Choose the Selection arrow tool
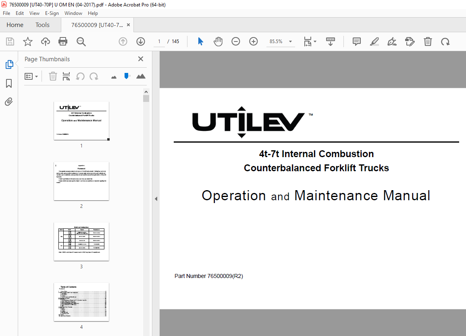The width and height of the screenshot is (466, 336). pos(200,41)
